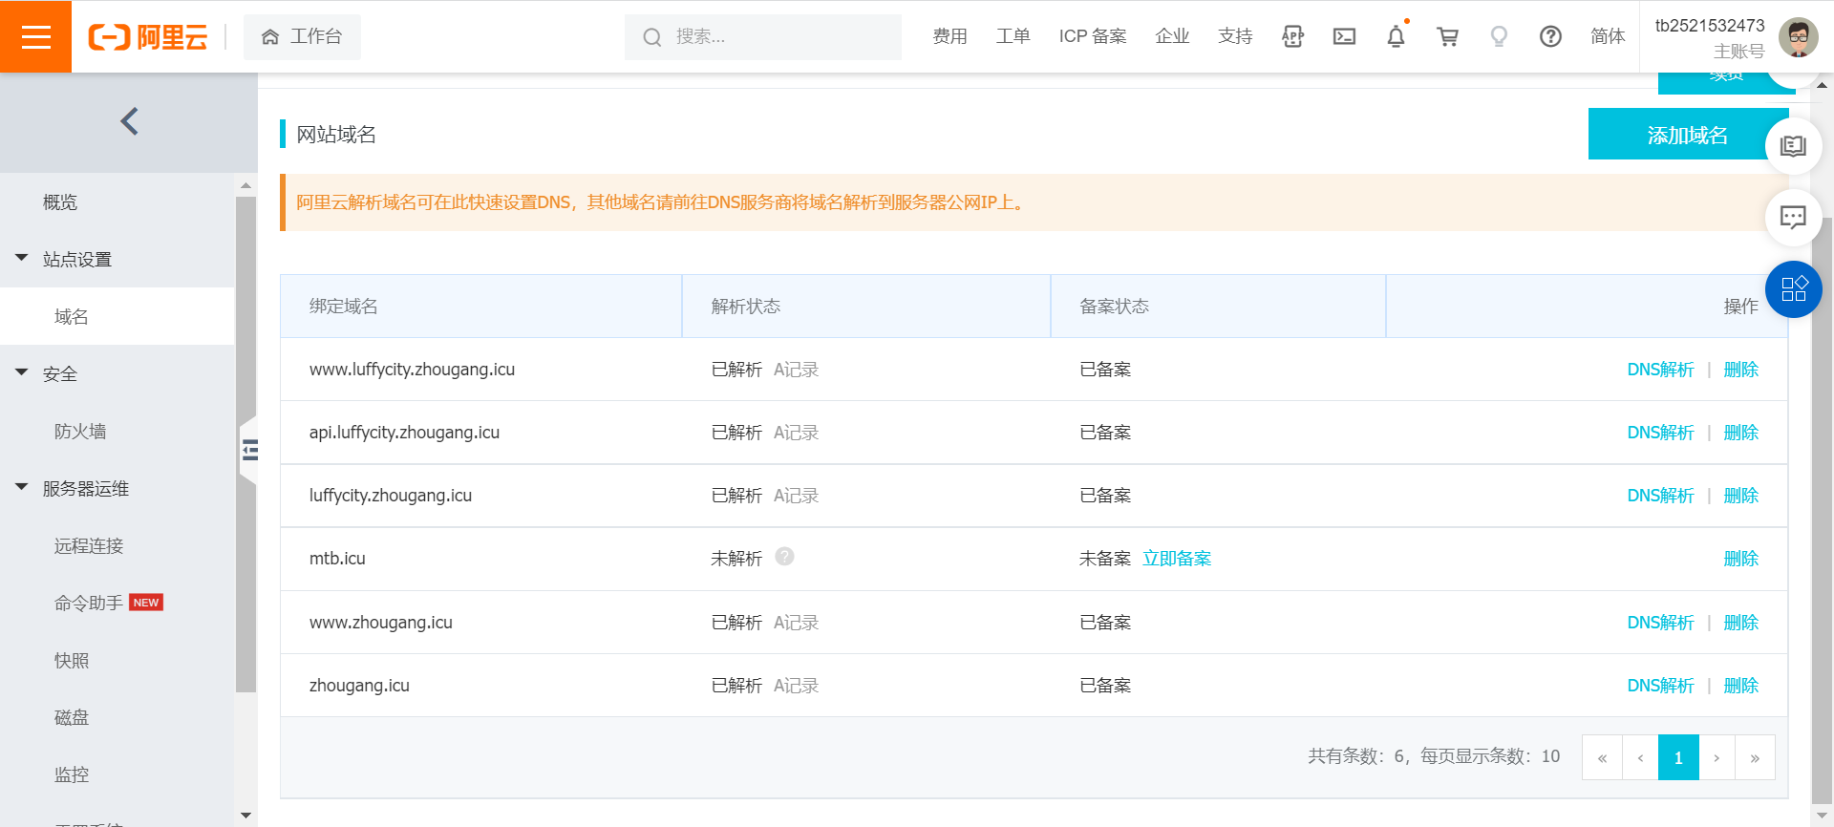Click the www.zhougang.icu domain name cell
The image size is (1834, 827).
click(x=381, y=623)
